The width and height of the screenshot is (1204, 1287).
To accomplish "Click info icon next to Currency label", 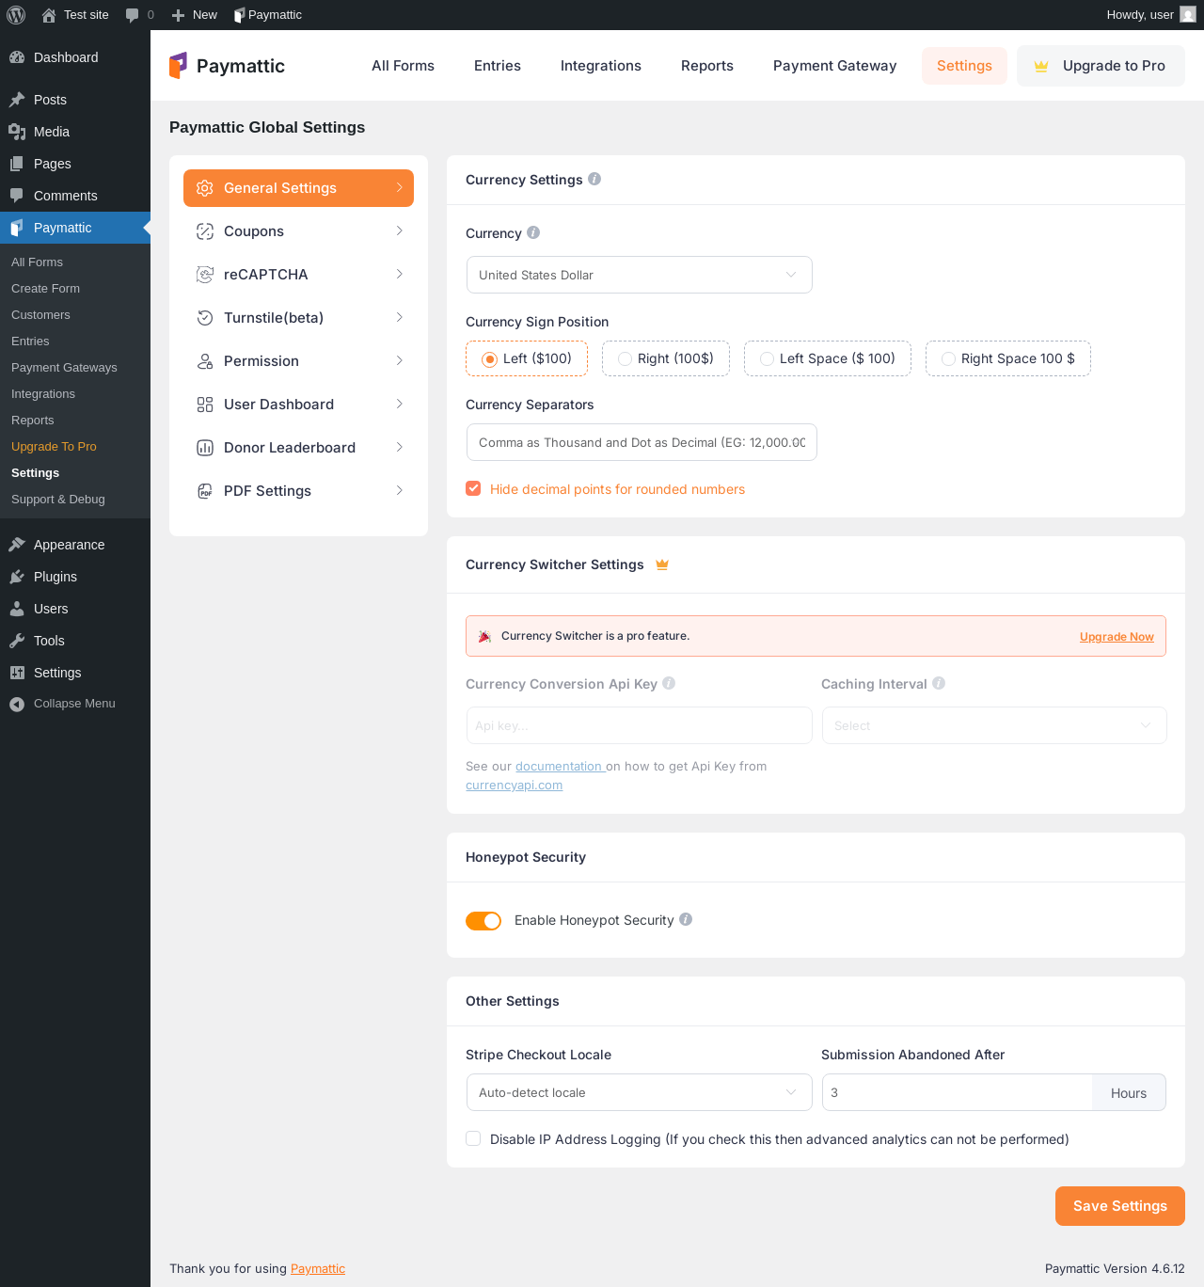I will (533, 232).
